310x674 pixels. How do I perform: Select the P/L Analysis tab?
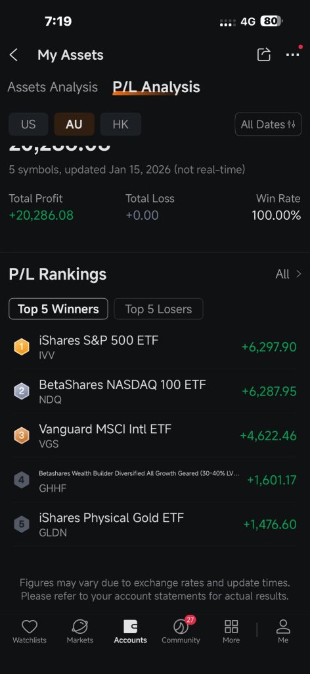coord(156,88)
